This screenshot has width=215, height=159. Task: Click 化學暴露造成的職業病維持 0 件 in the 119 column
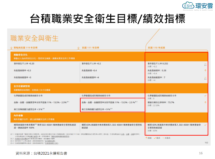[28, 96]
